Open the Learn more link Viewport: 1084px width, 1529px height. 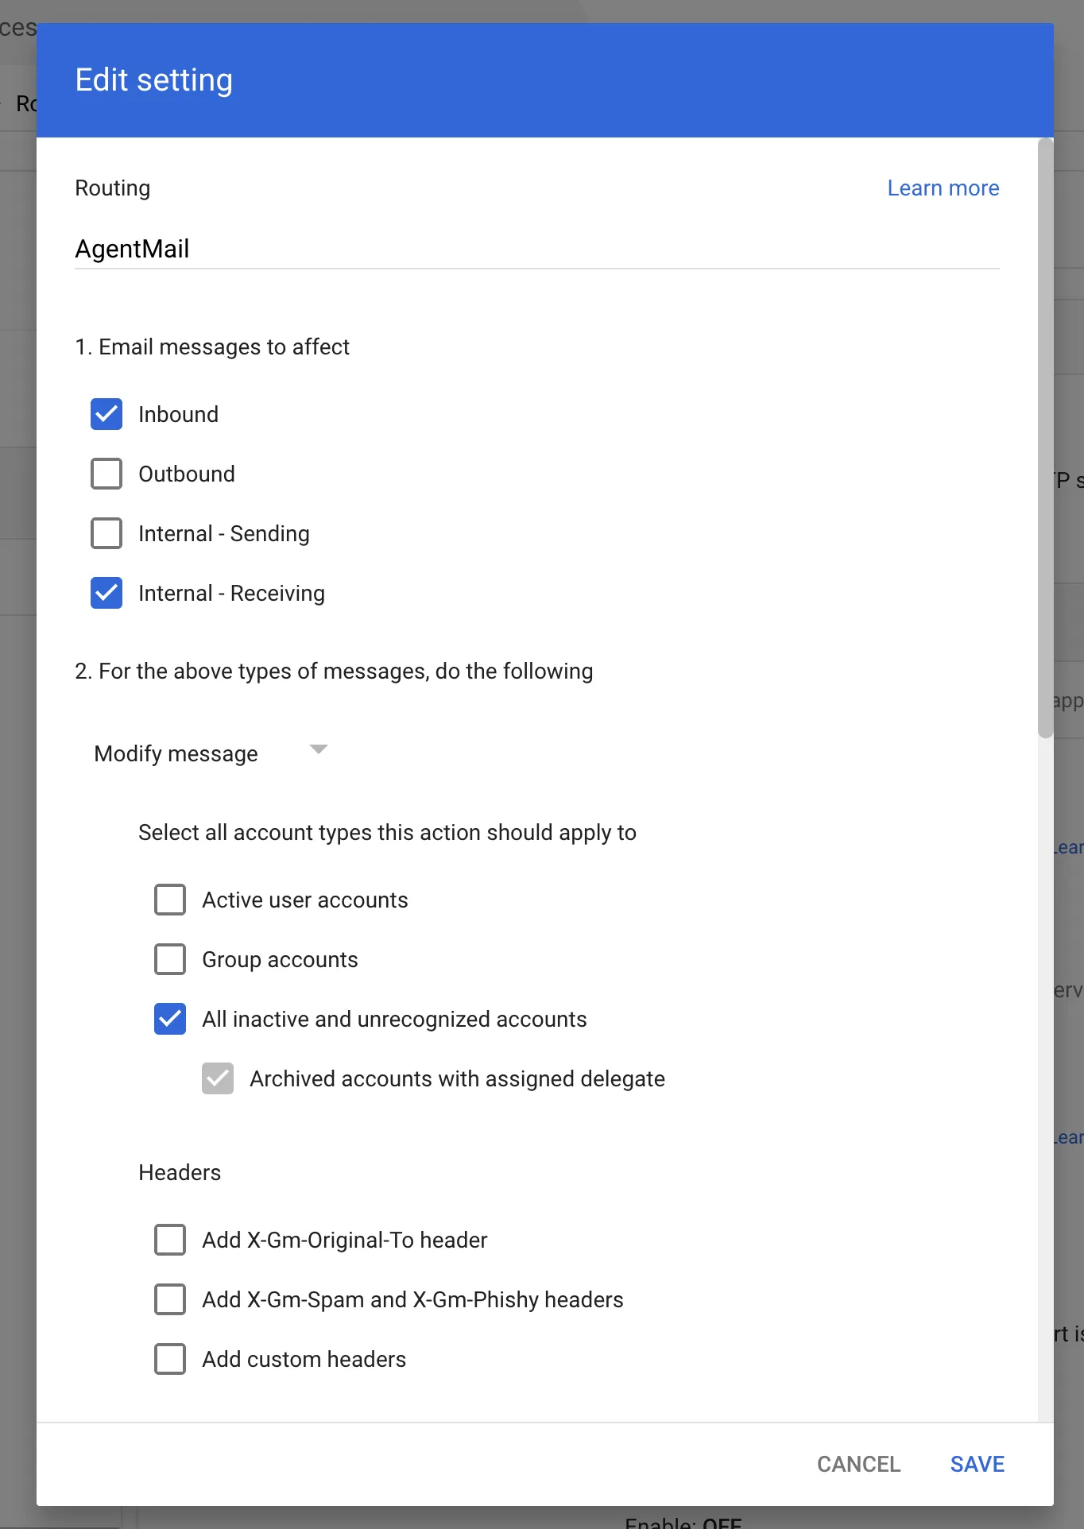[x=943, y=188]
